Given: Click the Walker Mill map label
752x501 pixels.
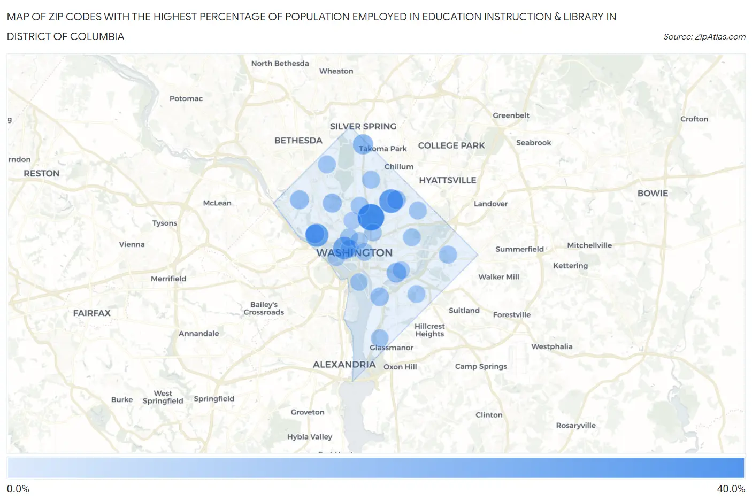Looking at the screenshot, I should click(x=499, y=277).
